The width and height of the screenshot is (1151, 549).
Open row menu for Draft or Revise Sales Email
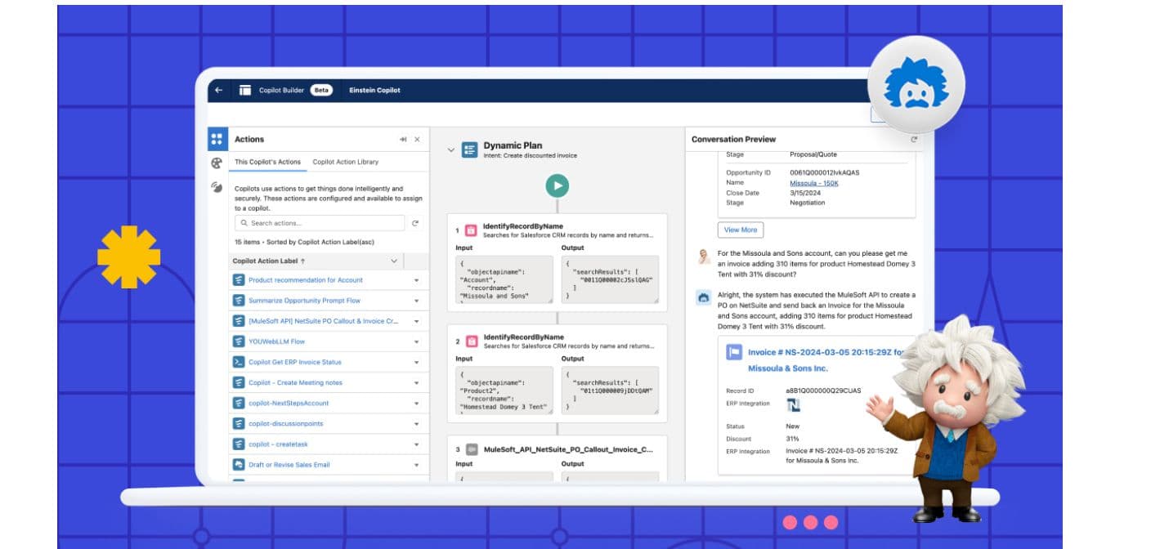pos(416,465)
